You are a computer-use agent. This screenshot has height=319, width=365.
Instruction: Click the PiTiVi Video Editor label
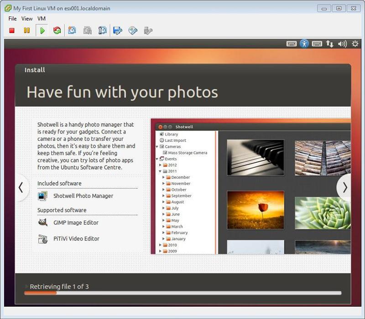point(76,239)
